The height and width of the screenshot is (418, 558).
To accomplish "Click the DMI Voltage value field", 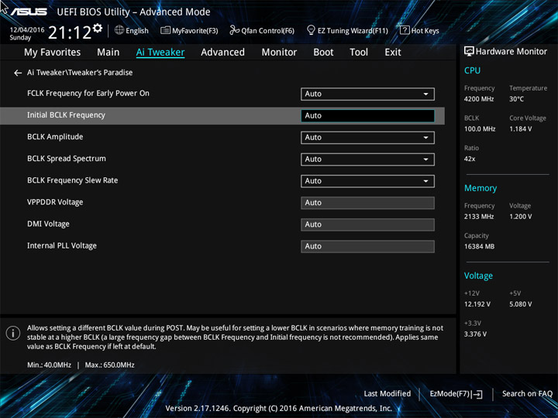I will (x=367, y=224).
